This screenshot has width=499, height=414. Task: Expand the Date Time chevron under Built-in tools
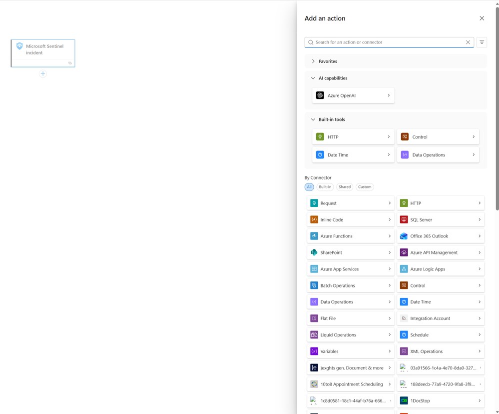pyautogui.click(x=389, y=155)
